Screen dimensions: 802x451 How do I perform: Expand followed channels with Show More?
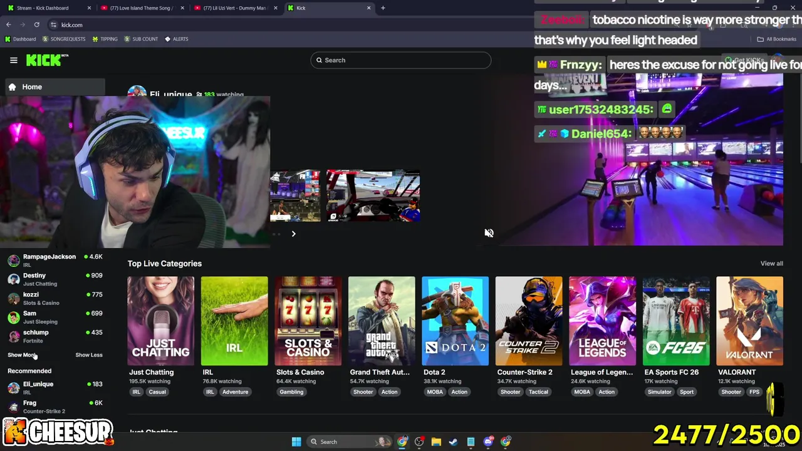click(x=22, y=355)
